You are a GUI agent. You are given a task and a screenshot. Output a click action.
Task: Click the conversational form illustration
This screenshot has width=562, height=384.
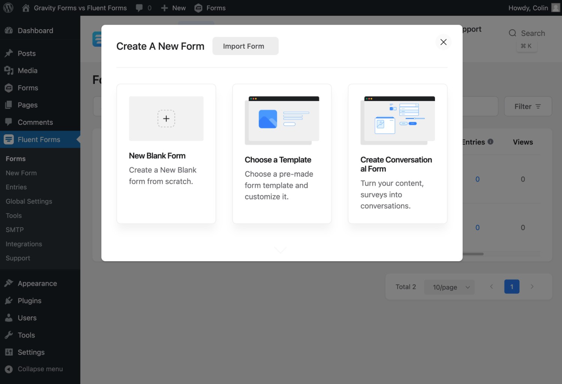[x=398, y=121]
